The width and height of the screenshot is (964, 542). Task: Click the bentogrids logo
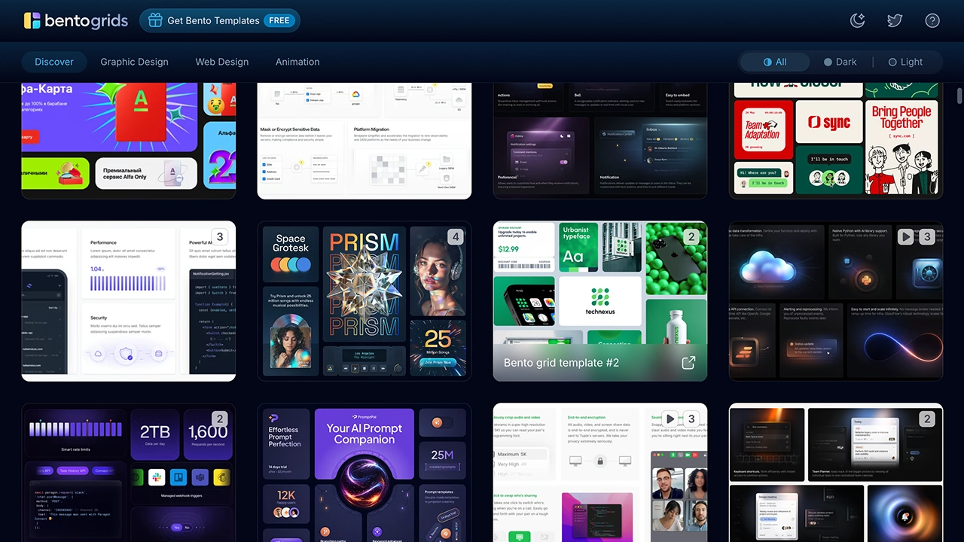(x=75, y=20)
